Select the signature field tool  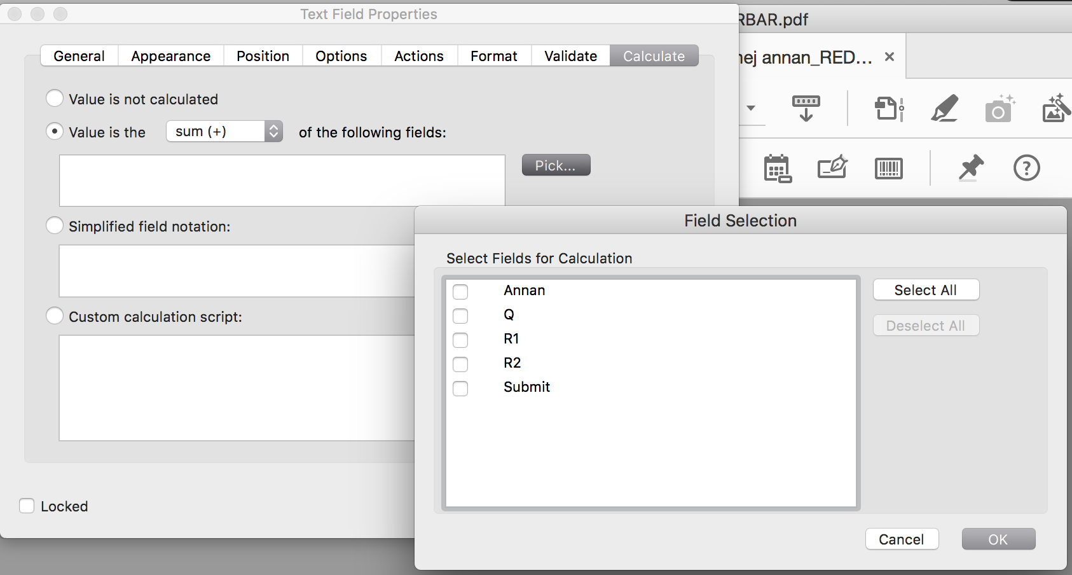coord(833,168)
